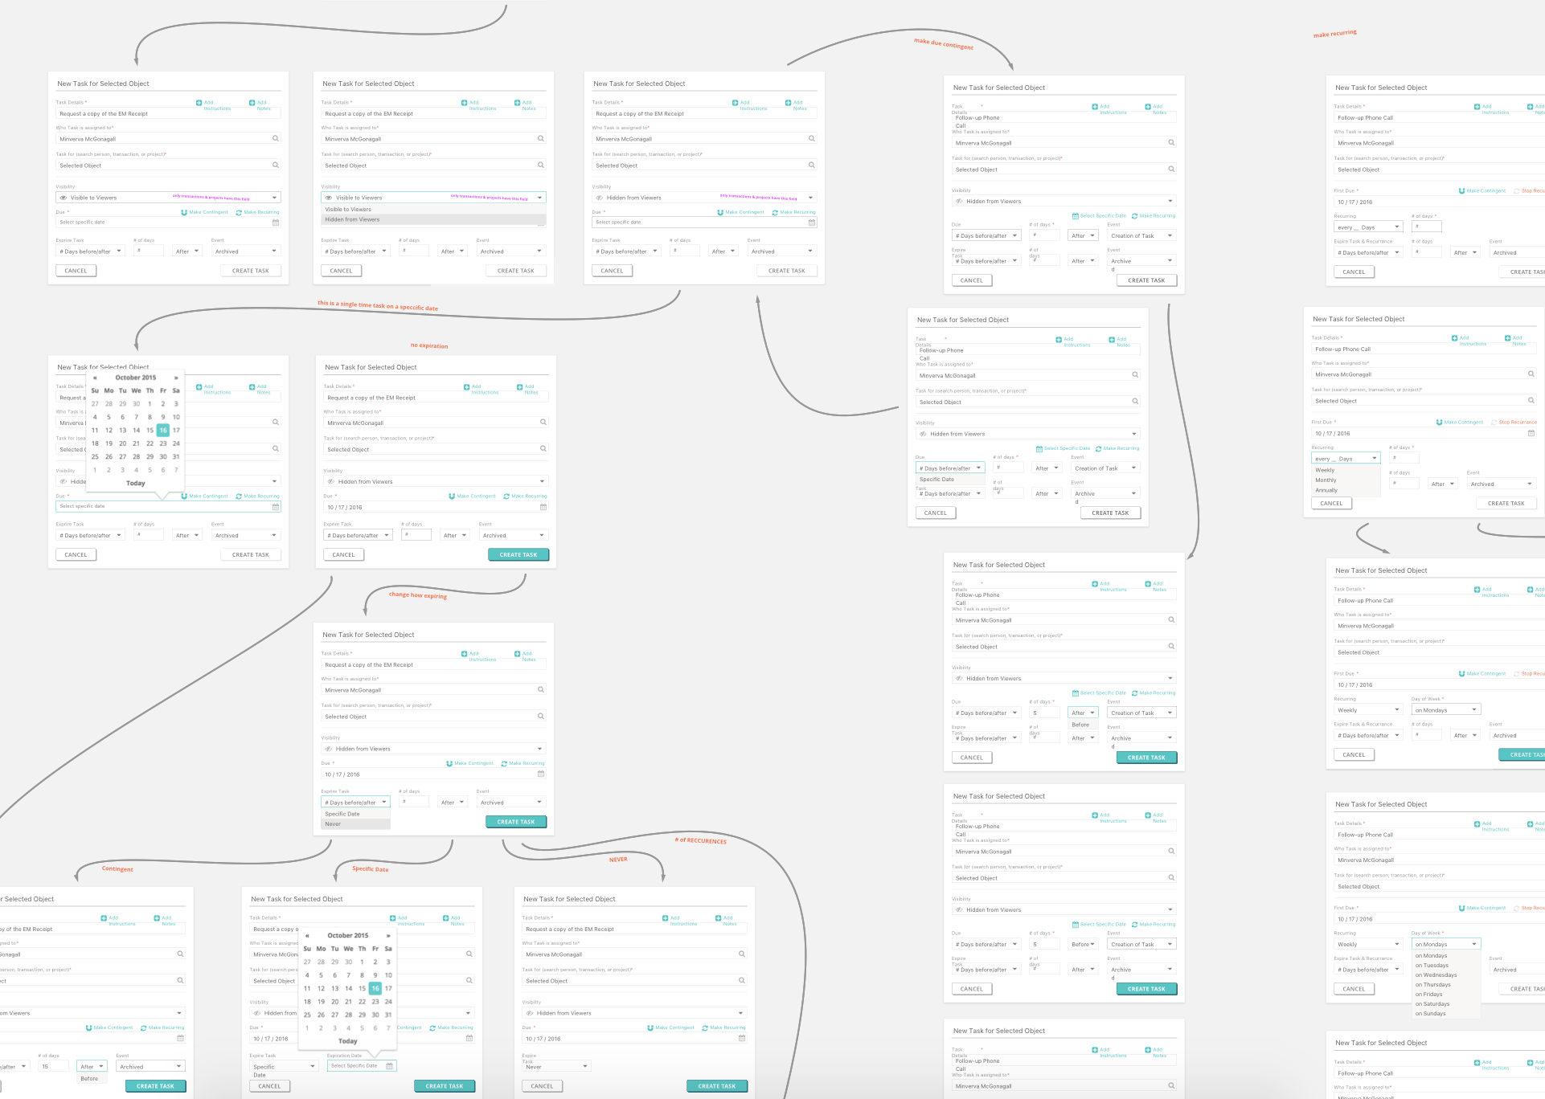Image resolution: width=1545 pixels, height=1099 pixels.
Task: Click Selected Object search icon in 'Never' expire dialog
Action: [742, 981]
